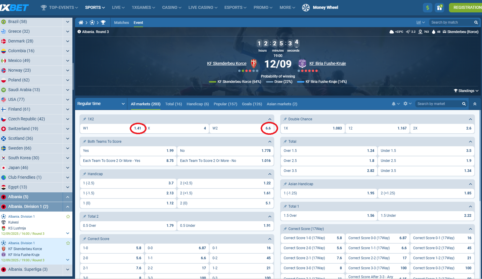The width and height of the screenshot is (482, 279).
Task: Open the CASINO menu
Action: pyautogui.click(x=172, y=7)
